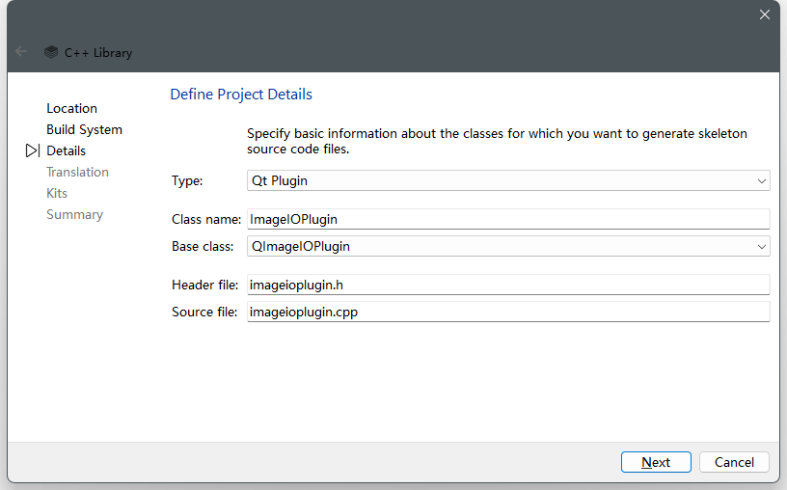Viewport: 787px width, 490px height.
Task: Go to the Location wizard step
Action: pos(71,108)
